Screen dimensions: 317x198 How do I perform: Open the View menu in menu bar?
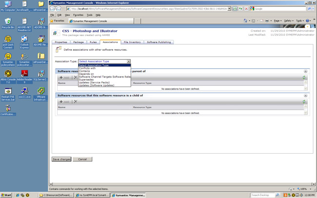tap(67, 15)
